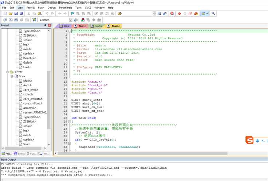Fold the header comment block at line 1
Image resolution: width=268 pixels, height=181 pixels.
(70, 31)
